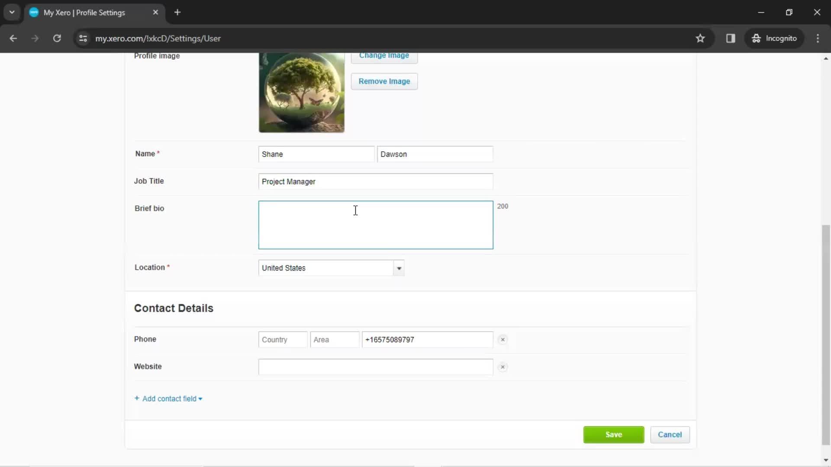Click the profile image thumbnail
Image resolution: width=831 pixels, height=467 pixels.
(301, 92)
